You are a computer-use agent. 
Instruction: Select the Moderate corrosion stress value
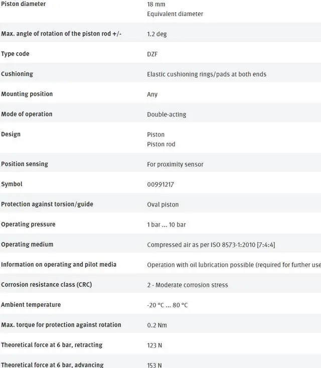(x=188, y=285)
